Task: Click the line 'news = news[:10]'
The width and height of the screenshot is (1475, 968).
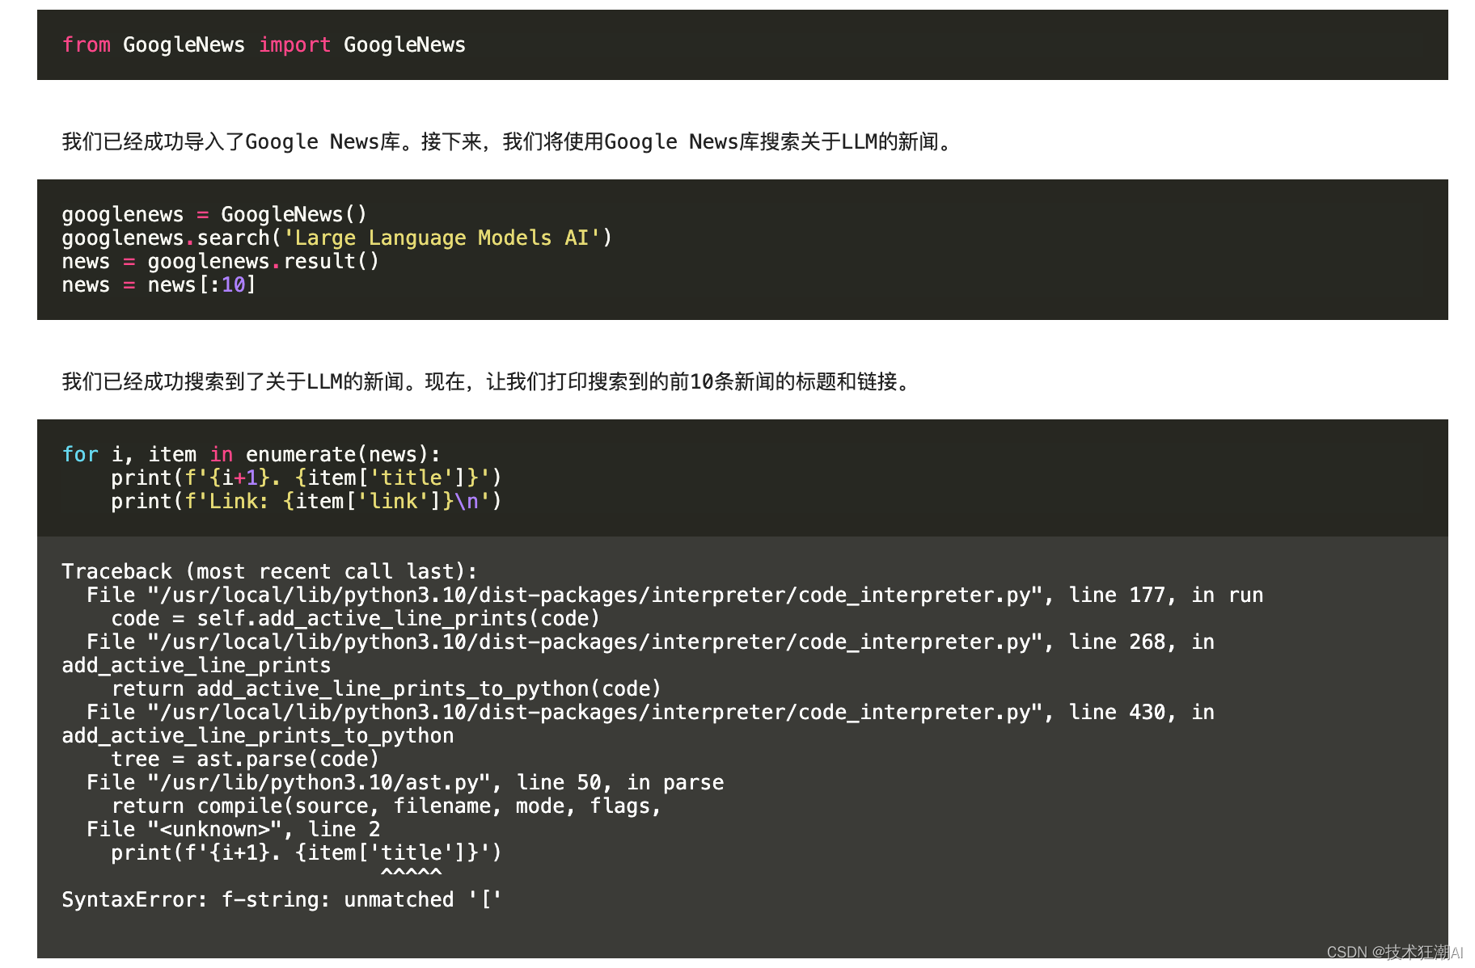Action: (158, 284)
